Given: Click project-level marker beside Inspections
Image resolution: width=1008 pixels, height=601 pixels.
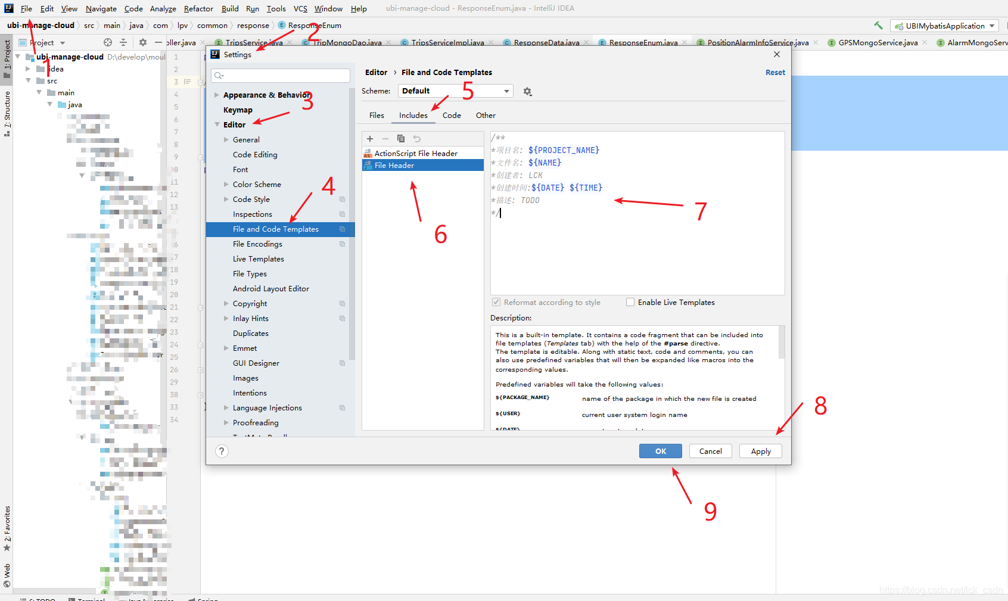Looking at the screenshot, I should click(342, 214).
